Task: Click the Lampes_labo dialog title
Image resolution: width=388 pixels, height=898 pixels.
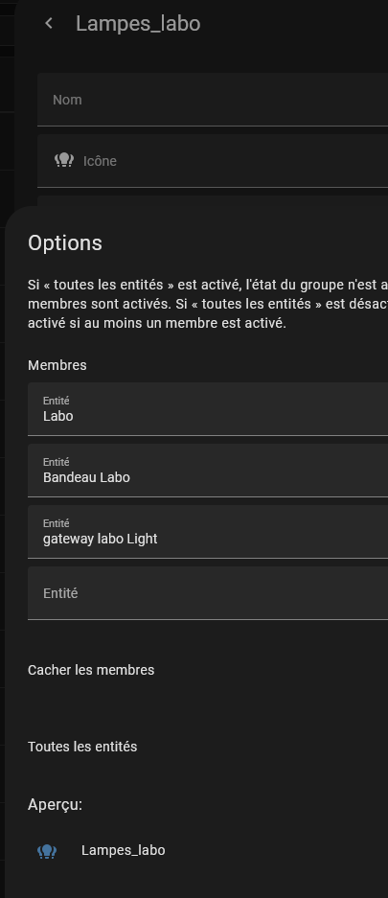Action: [138, 24]
